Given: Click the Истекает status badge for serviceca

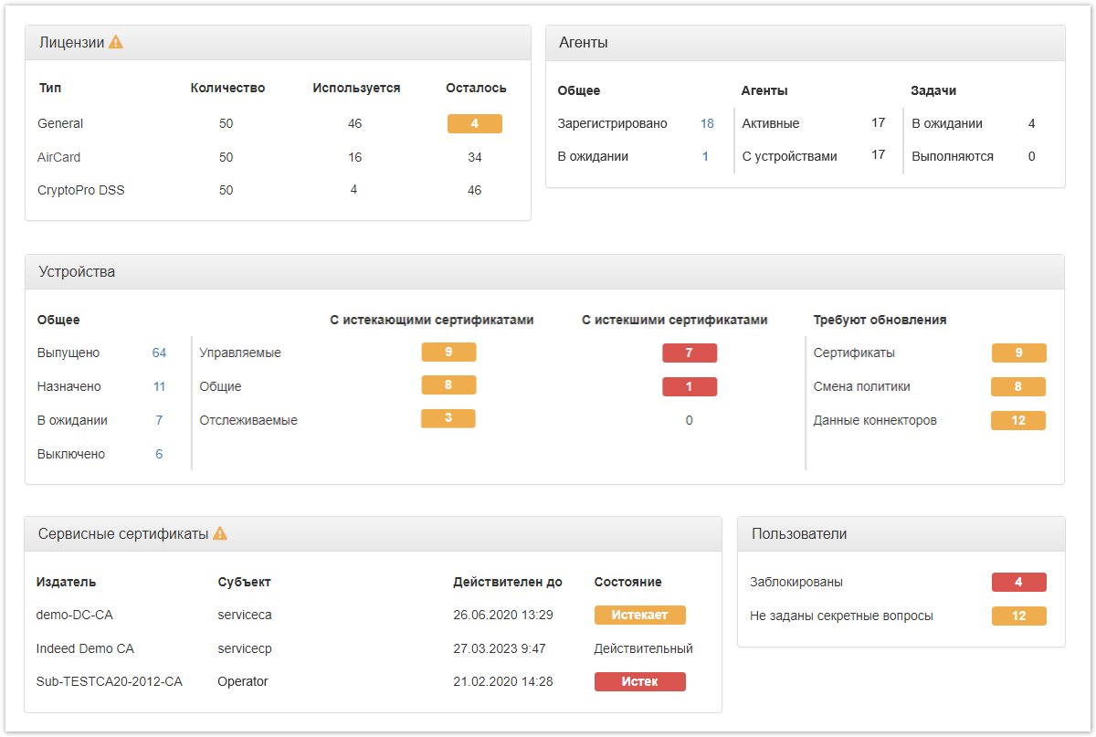Looking at the screenshot, I should (639, 615).
